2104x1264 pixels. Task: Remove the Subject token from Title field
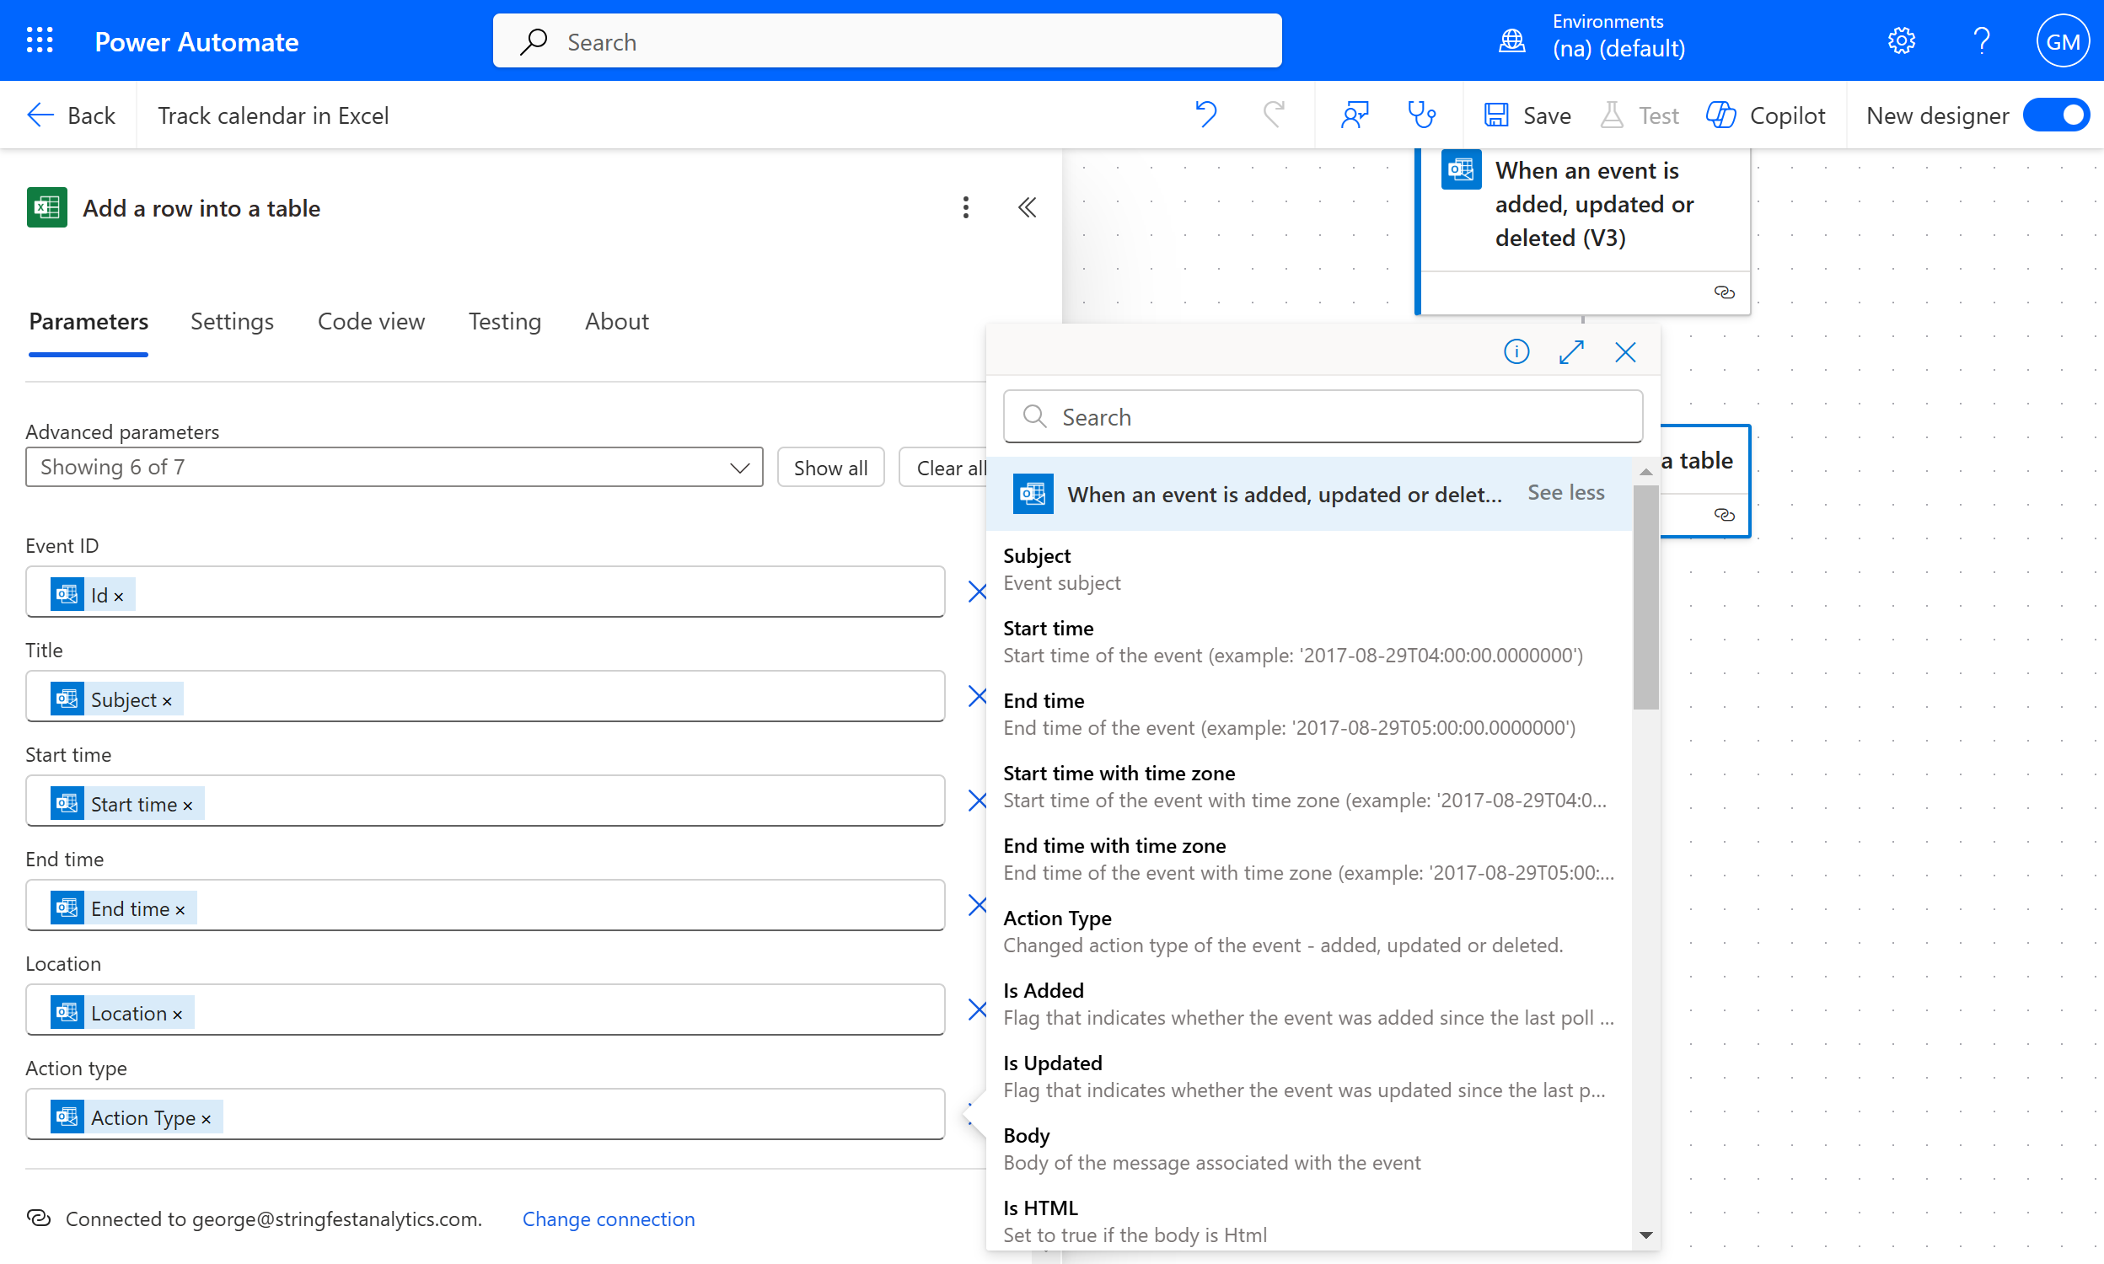(168, 701)
